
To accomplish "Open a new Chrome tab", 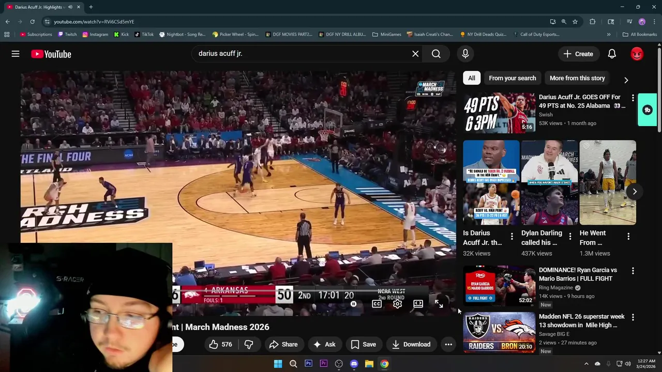I will click(91, 7).
